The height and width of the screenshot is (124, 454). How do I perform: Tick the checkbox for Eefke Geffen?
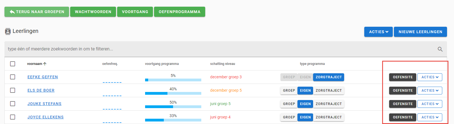[13, 77]
